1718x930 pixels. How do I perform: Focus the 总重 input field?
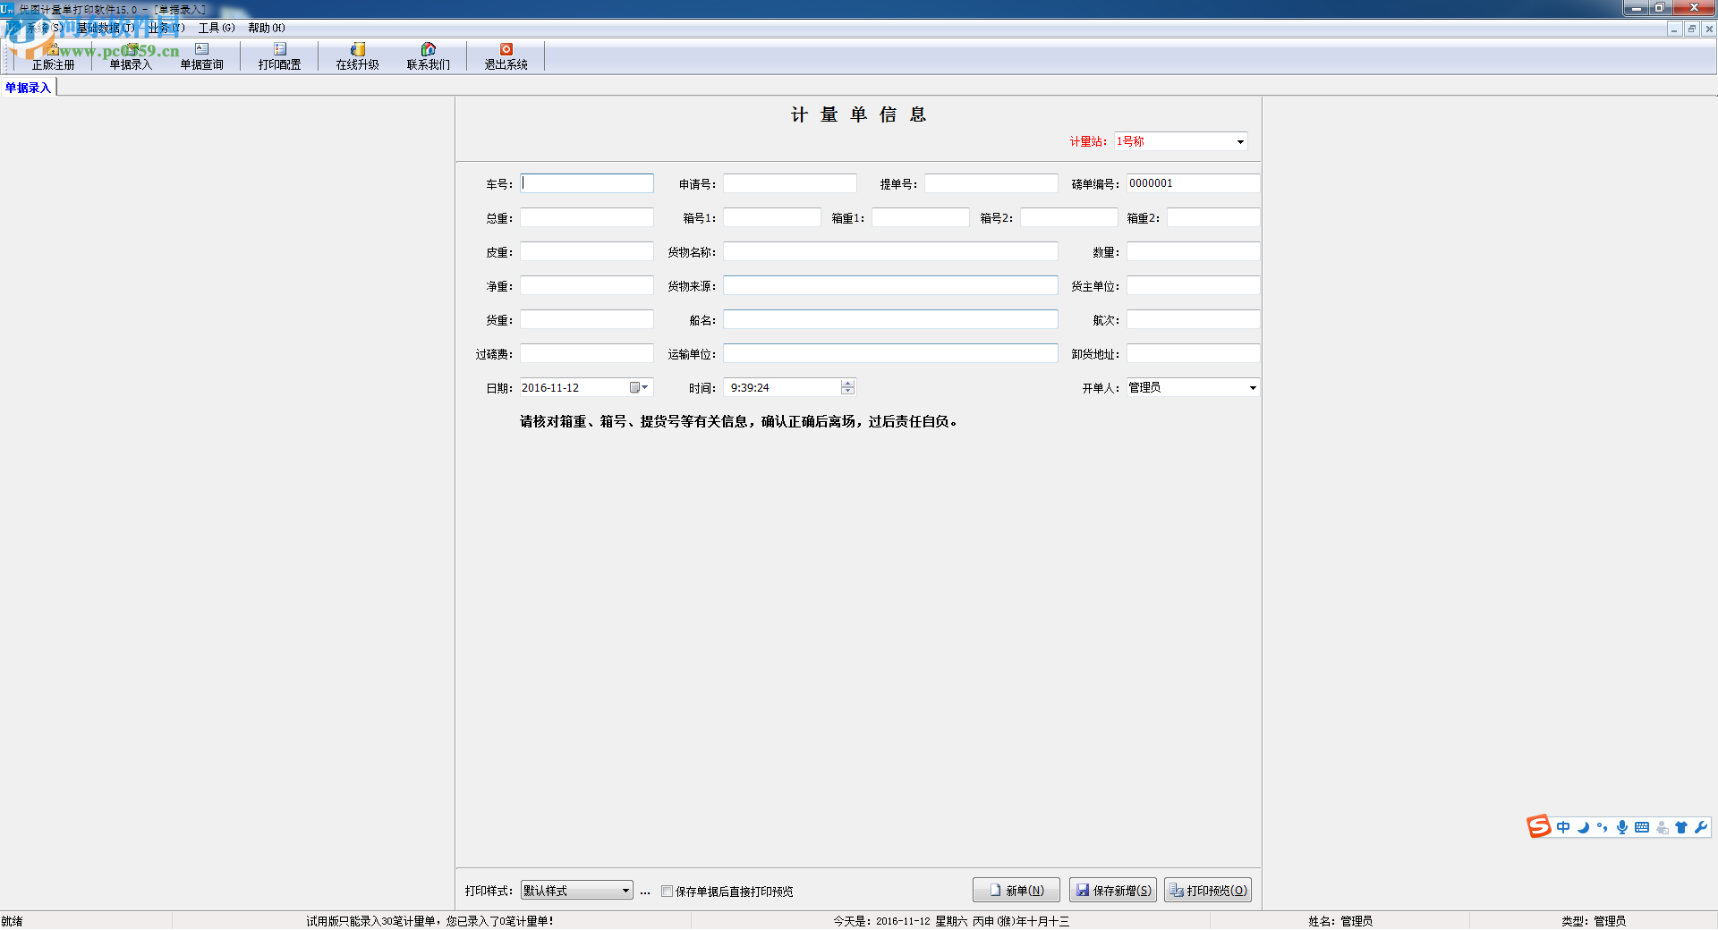(587, 217)
